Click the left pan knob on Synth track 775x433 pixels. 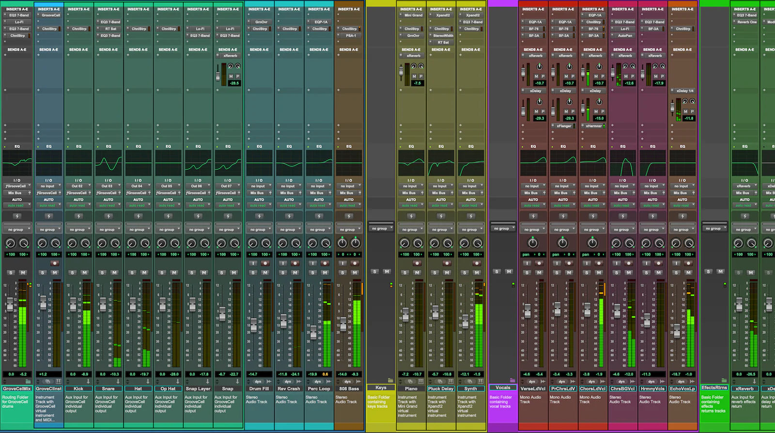coord(465,243)
